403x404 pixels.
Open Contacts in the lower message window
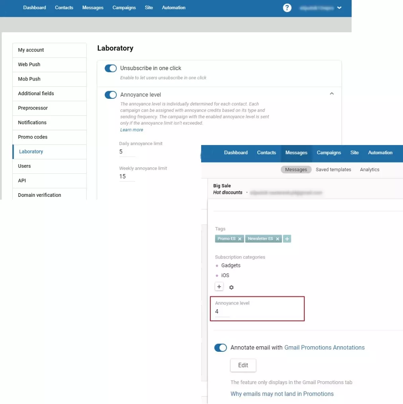pos(266,153)
